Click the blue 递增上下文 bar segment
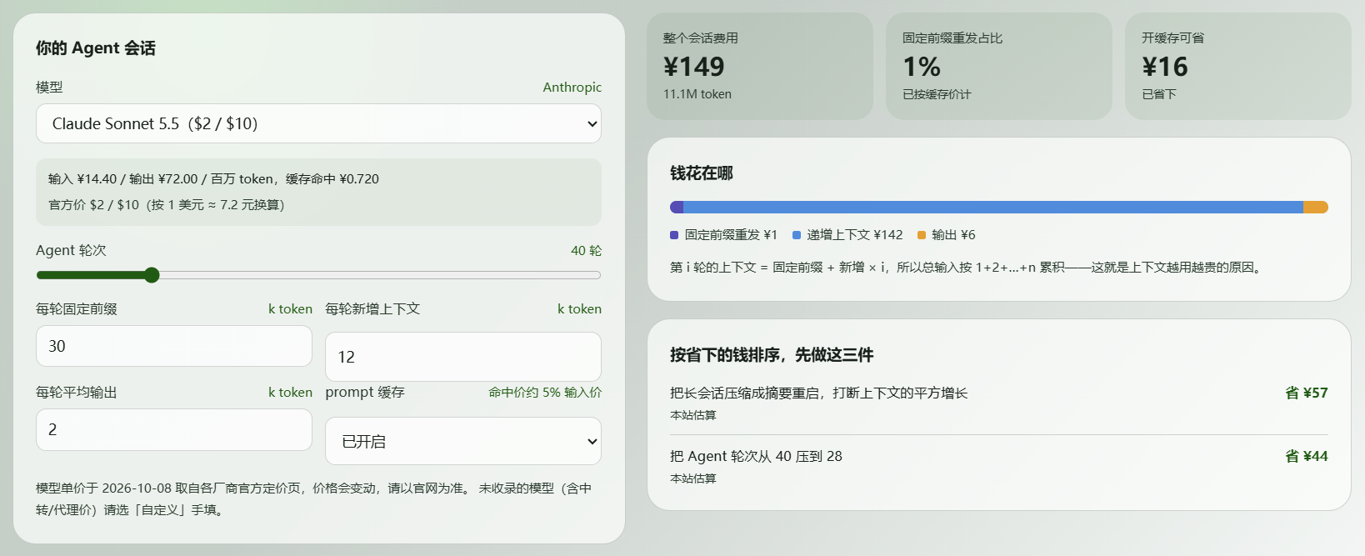 (993, 207)
